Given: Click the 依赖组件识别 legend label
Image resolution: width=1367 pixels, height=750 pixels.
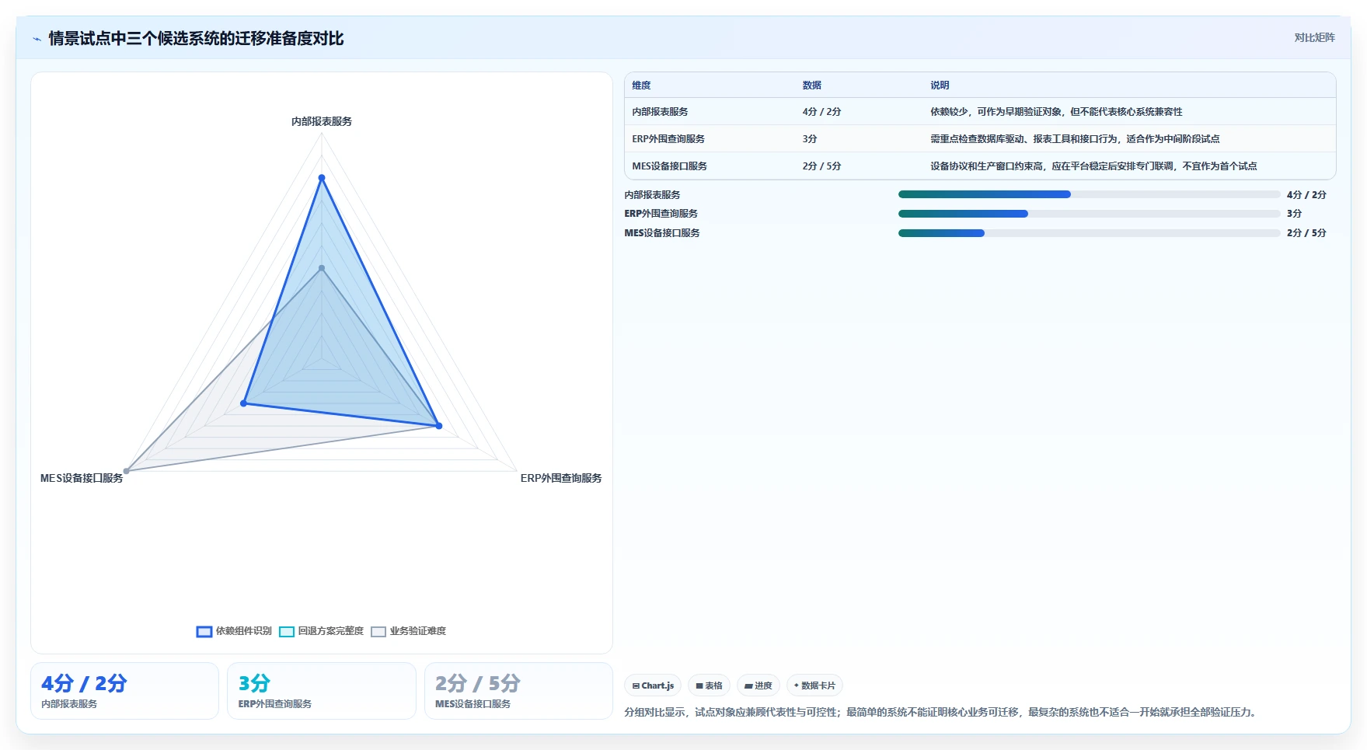Looking at the screenshot, I should 244,631.
